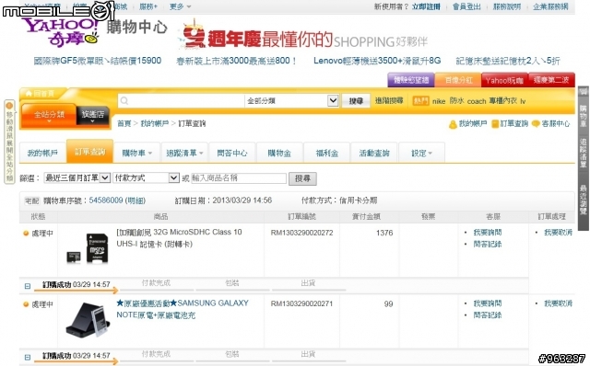The width and height of the screenshot is (590, 366).
Task: Open the 購物車 tab dropdown
Action: [137, 153]
